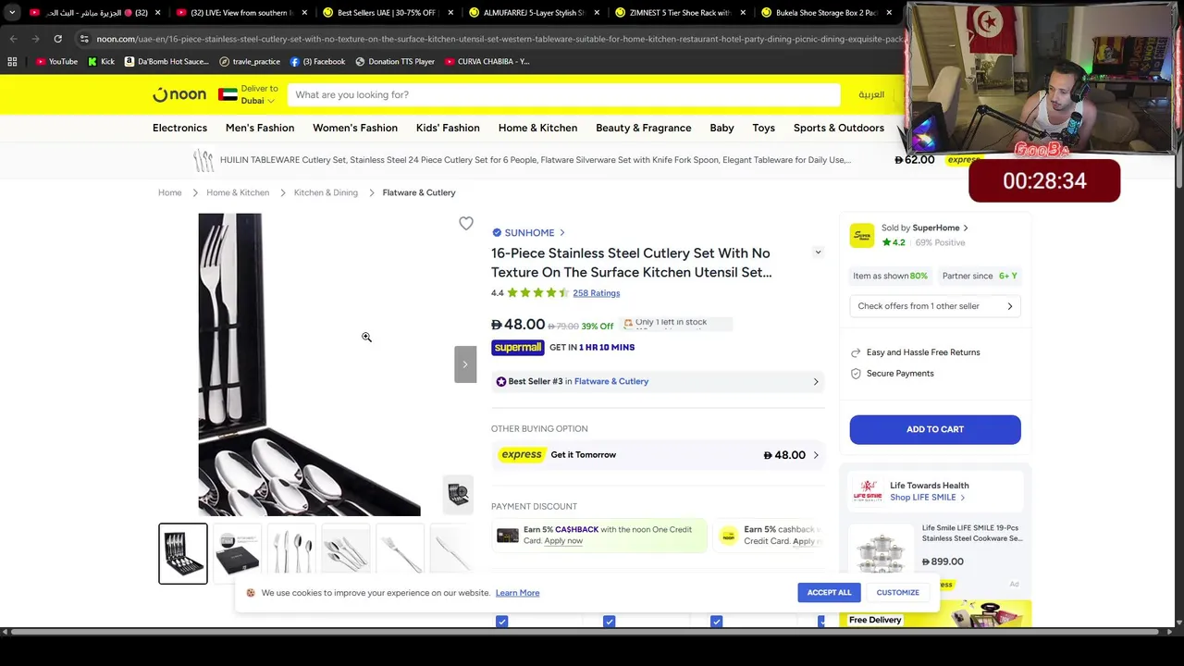The height and width of the screenshot is (666, 1184).
Task: Select second closed box thumbnail
Action: tap(237, 553)
